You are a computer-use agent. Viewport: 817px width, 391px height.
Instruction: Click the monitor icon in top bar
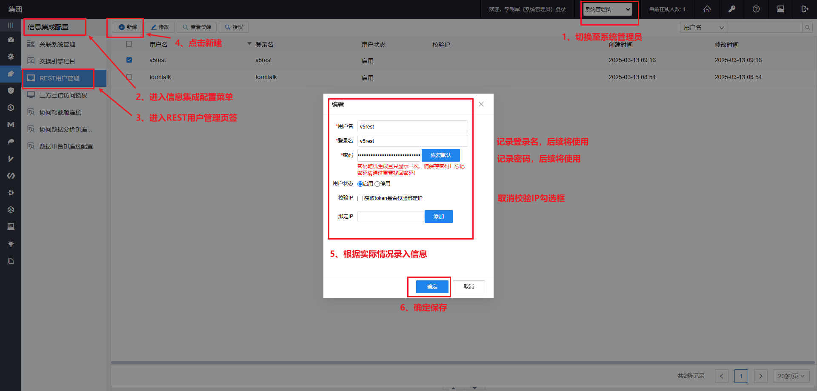click(x=780, y=9)
